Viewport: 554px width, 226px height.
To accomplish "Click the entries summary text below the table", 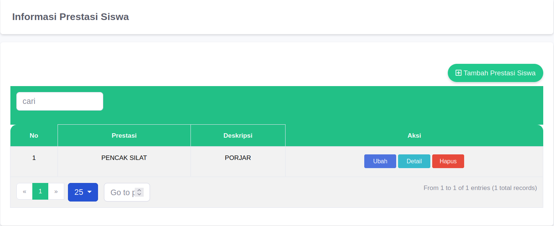I will coord(480,188).
